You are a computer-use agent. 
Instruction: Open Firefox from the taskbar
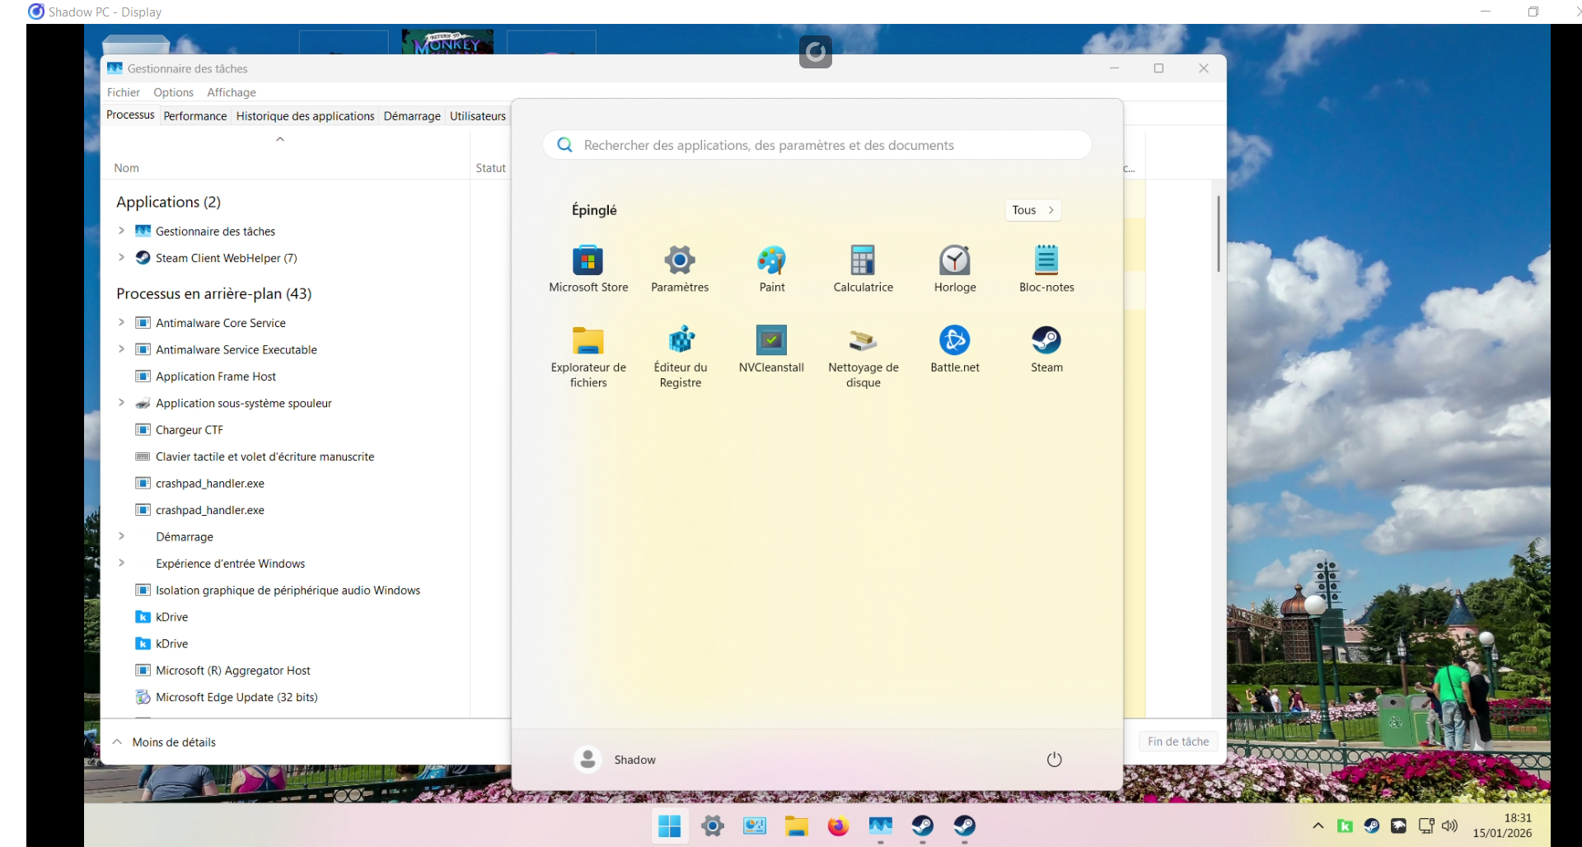pos(838,826)
